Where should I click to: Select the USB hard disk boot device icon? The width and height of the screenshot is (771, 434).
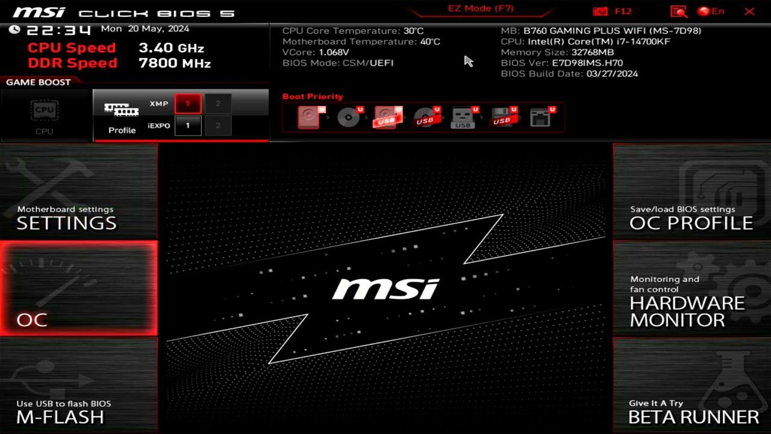coord(388,117)
